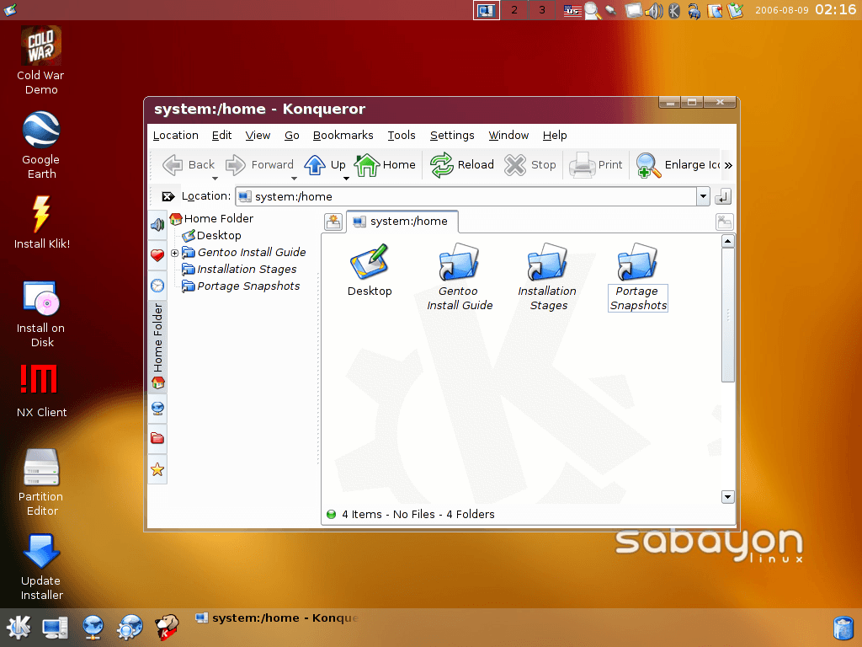Reload the current folder view

click(x=462, y=164)
